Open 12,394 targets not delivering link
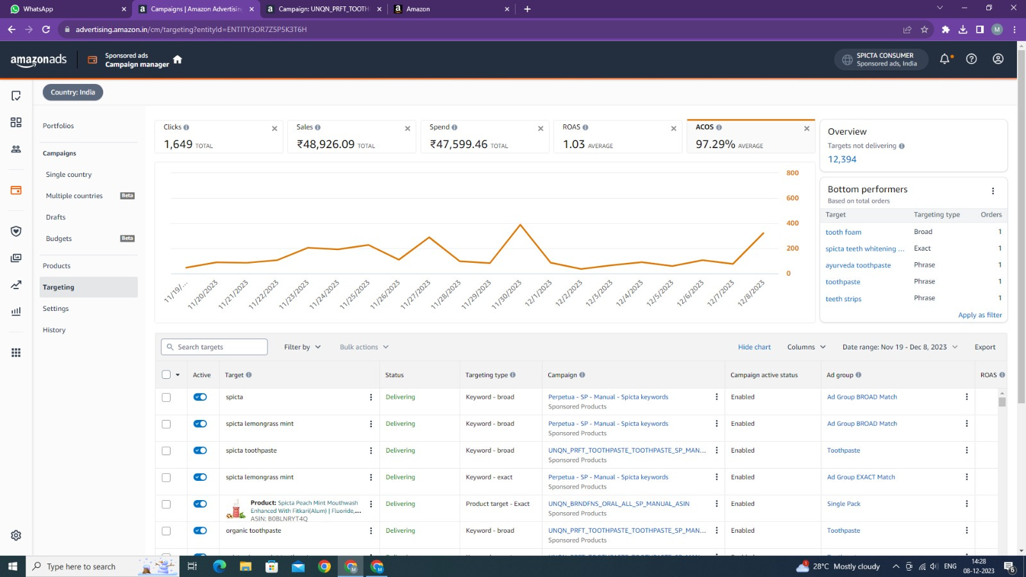The width and height of the screenshot is (1026, 577). coord(842,160)
